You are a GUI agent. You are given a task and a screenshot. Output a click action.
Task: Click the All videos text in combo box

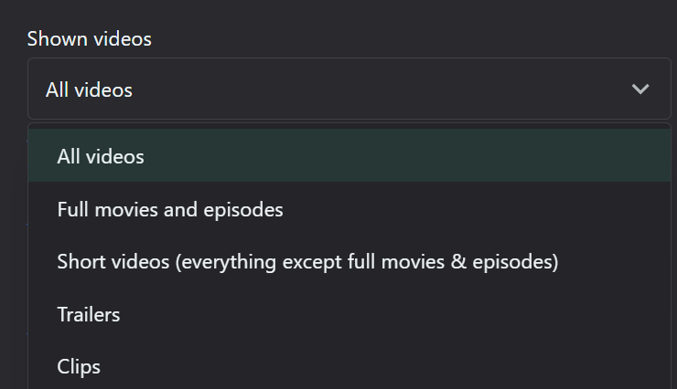tap(89, 90)
